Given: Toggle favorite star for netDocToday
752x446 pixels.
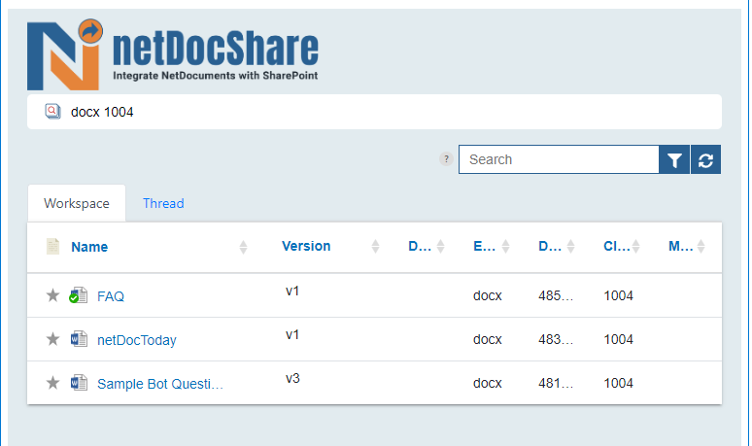Looking at the screenshot, I should 52,339.
